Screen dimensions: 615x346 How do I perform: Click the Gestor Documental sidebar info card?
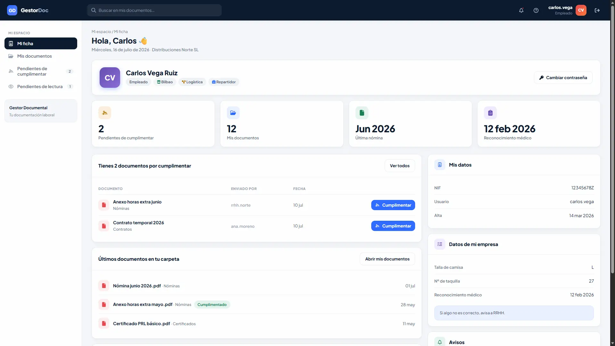click(41, 111)
